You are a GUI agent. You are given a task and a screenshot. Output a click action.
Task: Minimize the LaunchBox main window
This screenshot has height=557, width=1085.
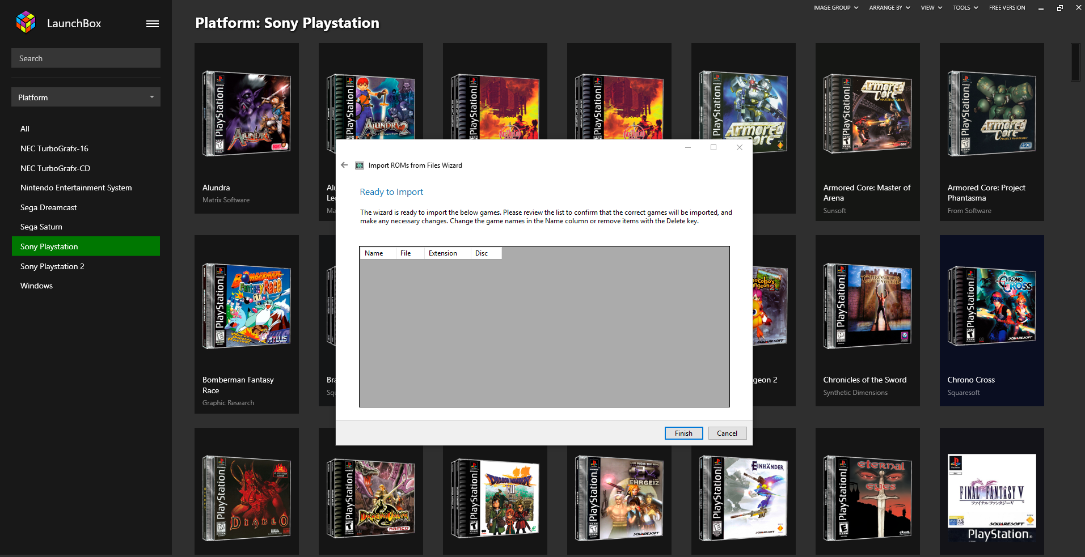(1041, 8)
